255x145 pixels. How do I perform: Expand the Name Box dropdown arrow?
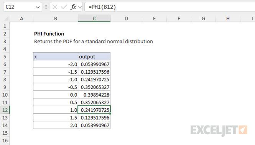coord(38,7)
